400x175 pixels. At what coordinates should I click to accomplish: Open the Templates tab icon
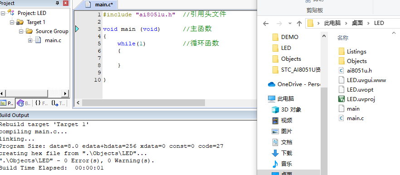click(58, 103)
